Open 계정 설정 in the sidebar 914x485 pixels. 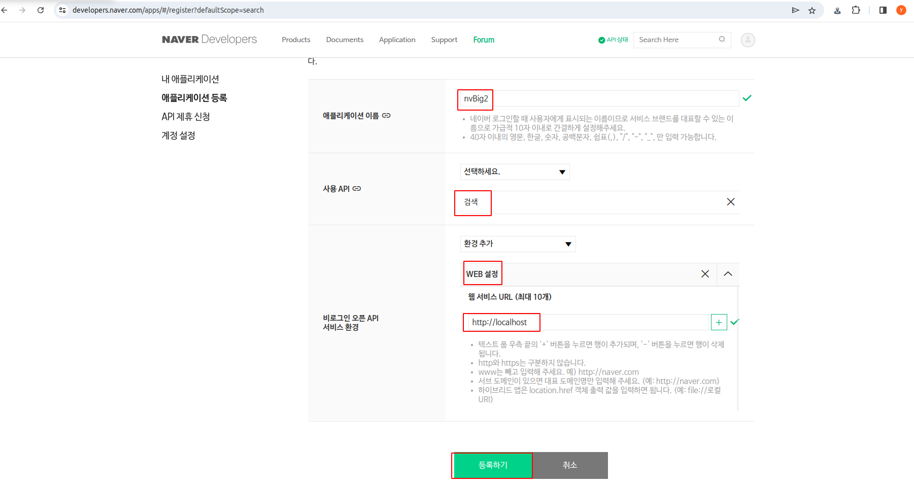point(179,135)
